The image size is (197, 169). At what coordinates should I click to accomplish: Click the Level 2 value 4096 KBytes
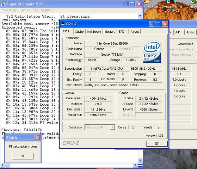pyautogui.click(x=149, y=109)
